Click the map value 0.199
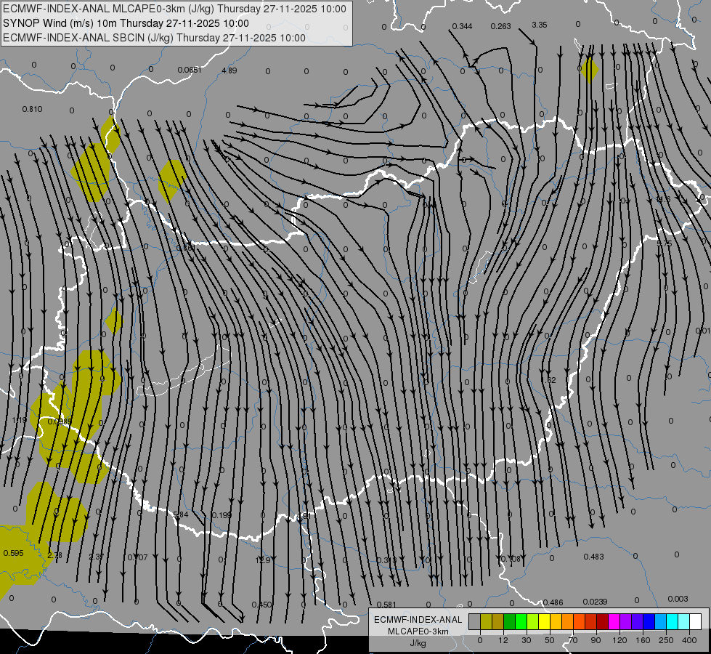The height and width of the screenshot is (654, 711). (222, 515)
